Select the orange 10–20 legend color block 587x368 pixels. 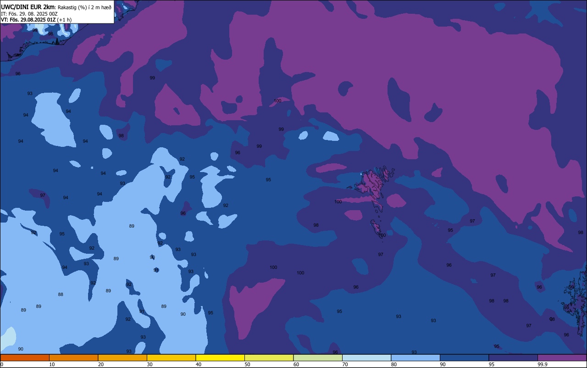[73, 357]
